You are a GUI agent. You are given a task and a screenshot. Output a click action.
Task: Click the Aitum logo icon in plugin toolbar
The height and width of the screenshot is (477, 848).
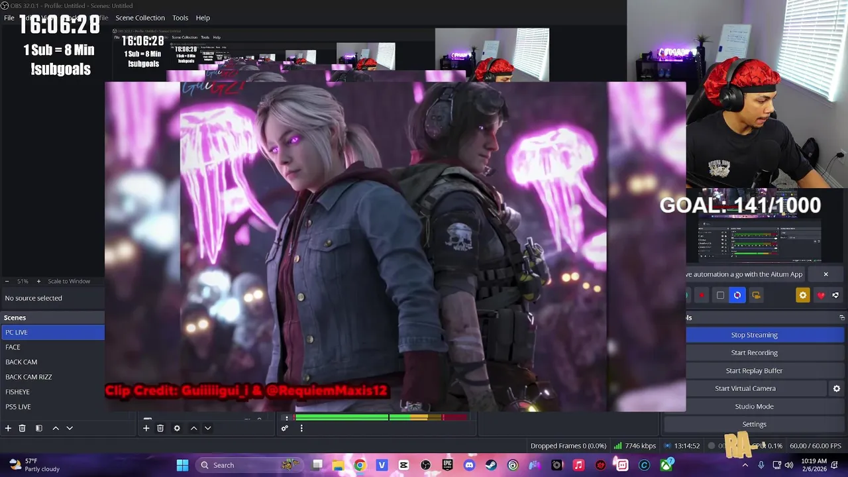click(835, 295)
